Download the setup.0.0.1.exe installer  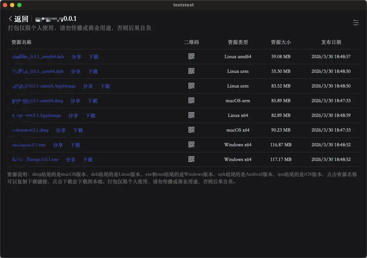(88, 160)
